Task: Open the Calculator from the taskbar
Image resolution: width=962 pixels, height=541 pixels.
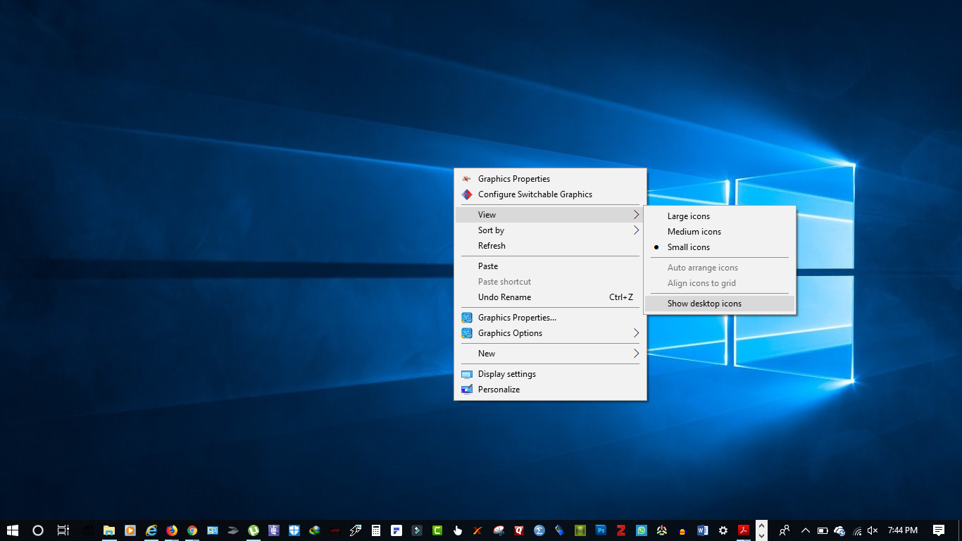Action: (x=376, y=530)
